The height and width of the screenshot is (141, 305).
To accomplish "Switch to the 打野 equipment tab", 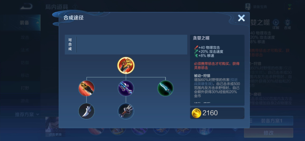I will pyautogui.click(x=25, y=88).
